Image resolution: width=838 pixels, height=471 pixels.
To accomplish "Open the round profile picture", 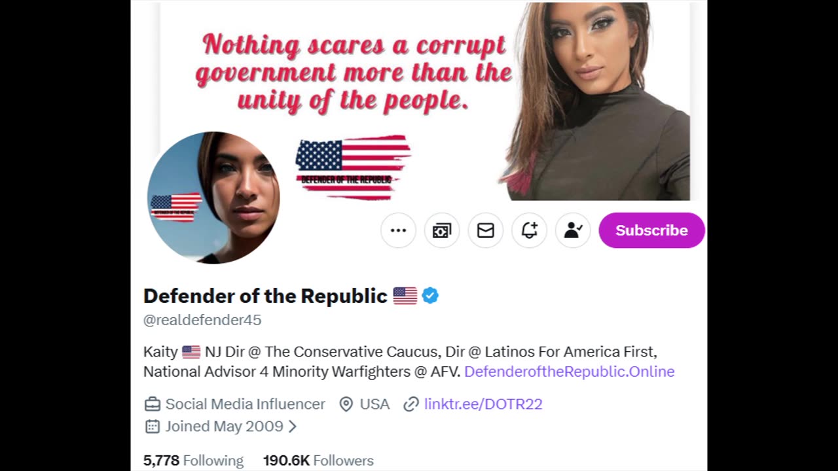I will point(213,198).
